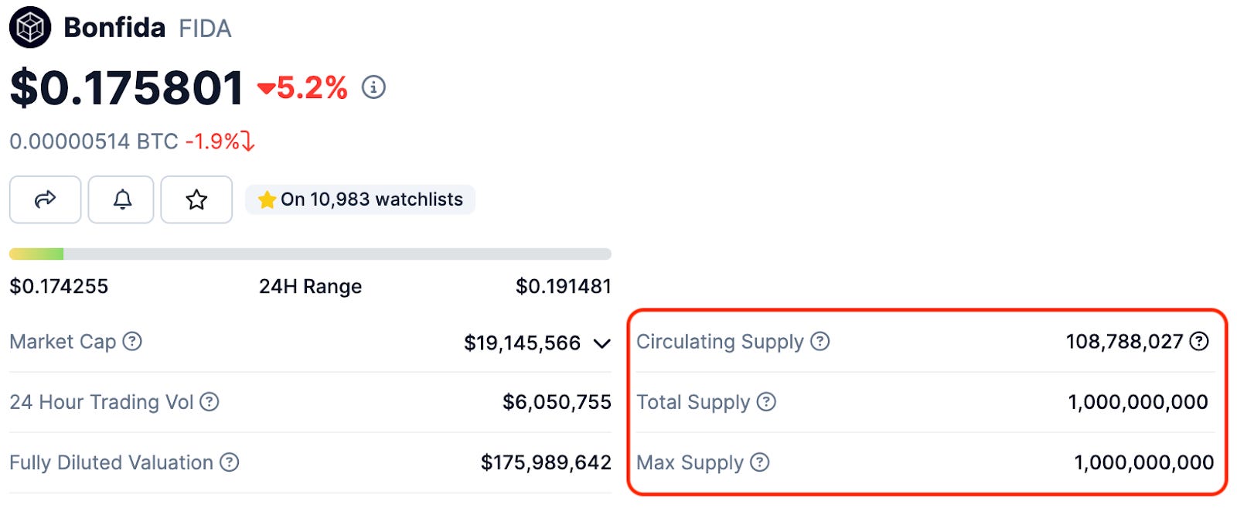The image size is (1237, 508).
Task: Show Total Supply help tooltip
Action: [x=766, y=401]
